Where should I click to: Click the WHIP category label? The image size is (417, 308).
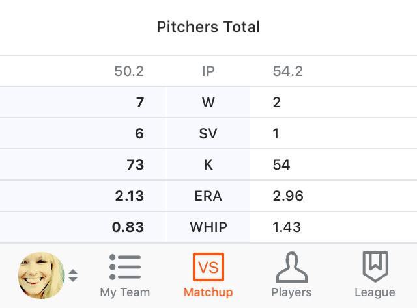pyautogui.click(x=208, y=227)
